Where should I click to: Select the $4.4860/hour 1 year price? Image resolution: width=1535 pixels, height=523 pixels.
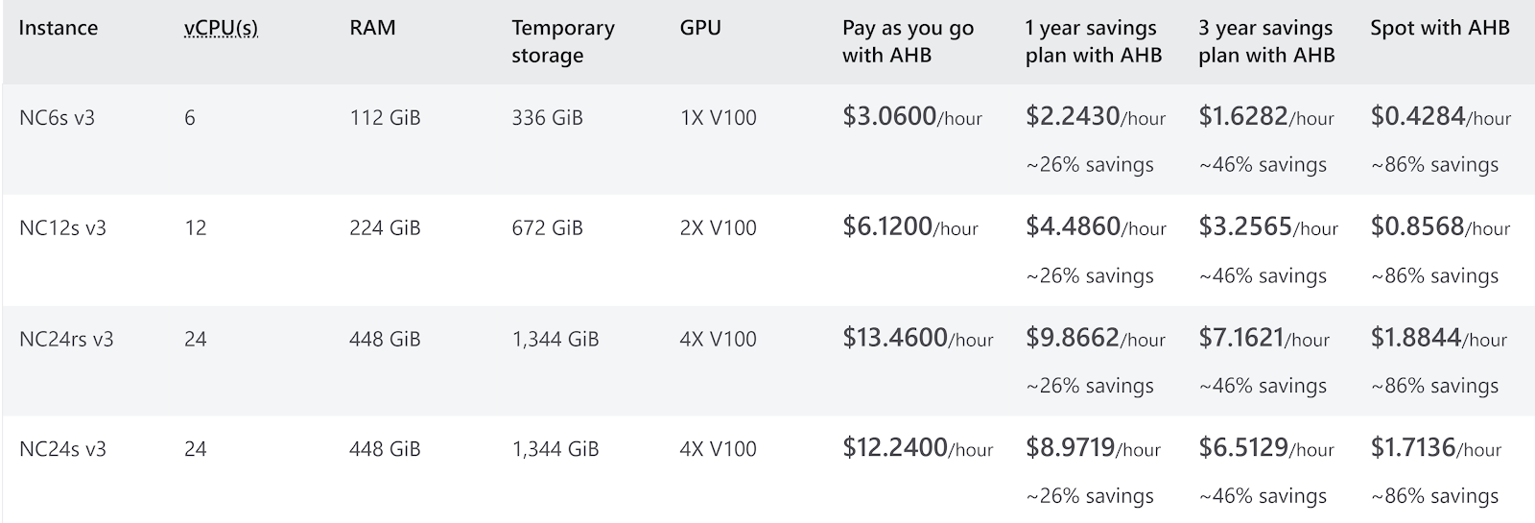(x=1096, y=227)
